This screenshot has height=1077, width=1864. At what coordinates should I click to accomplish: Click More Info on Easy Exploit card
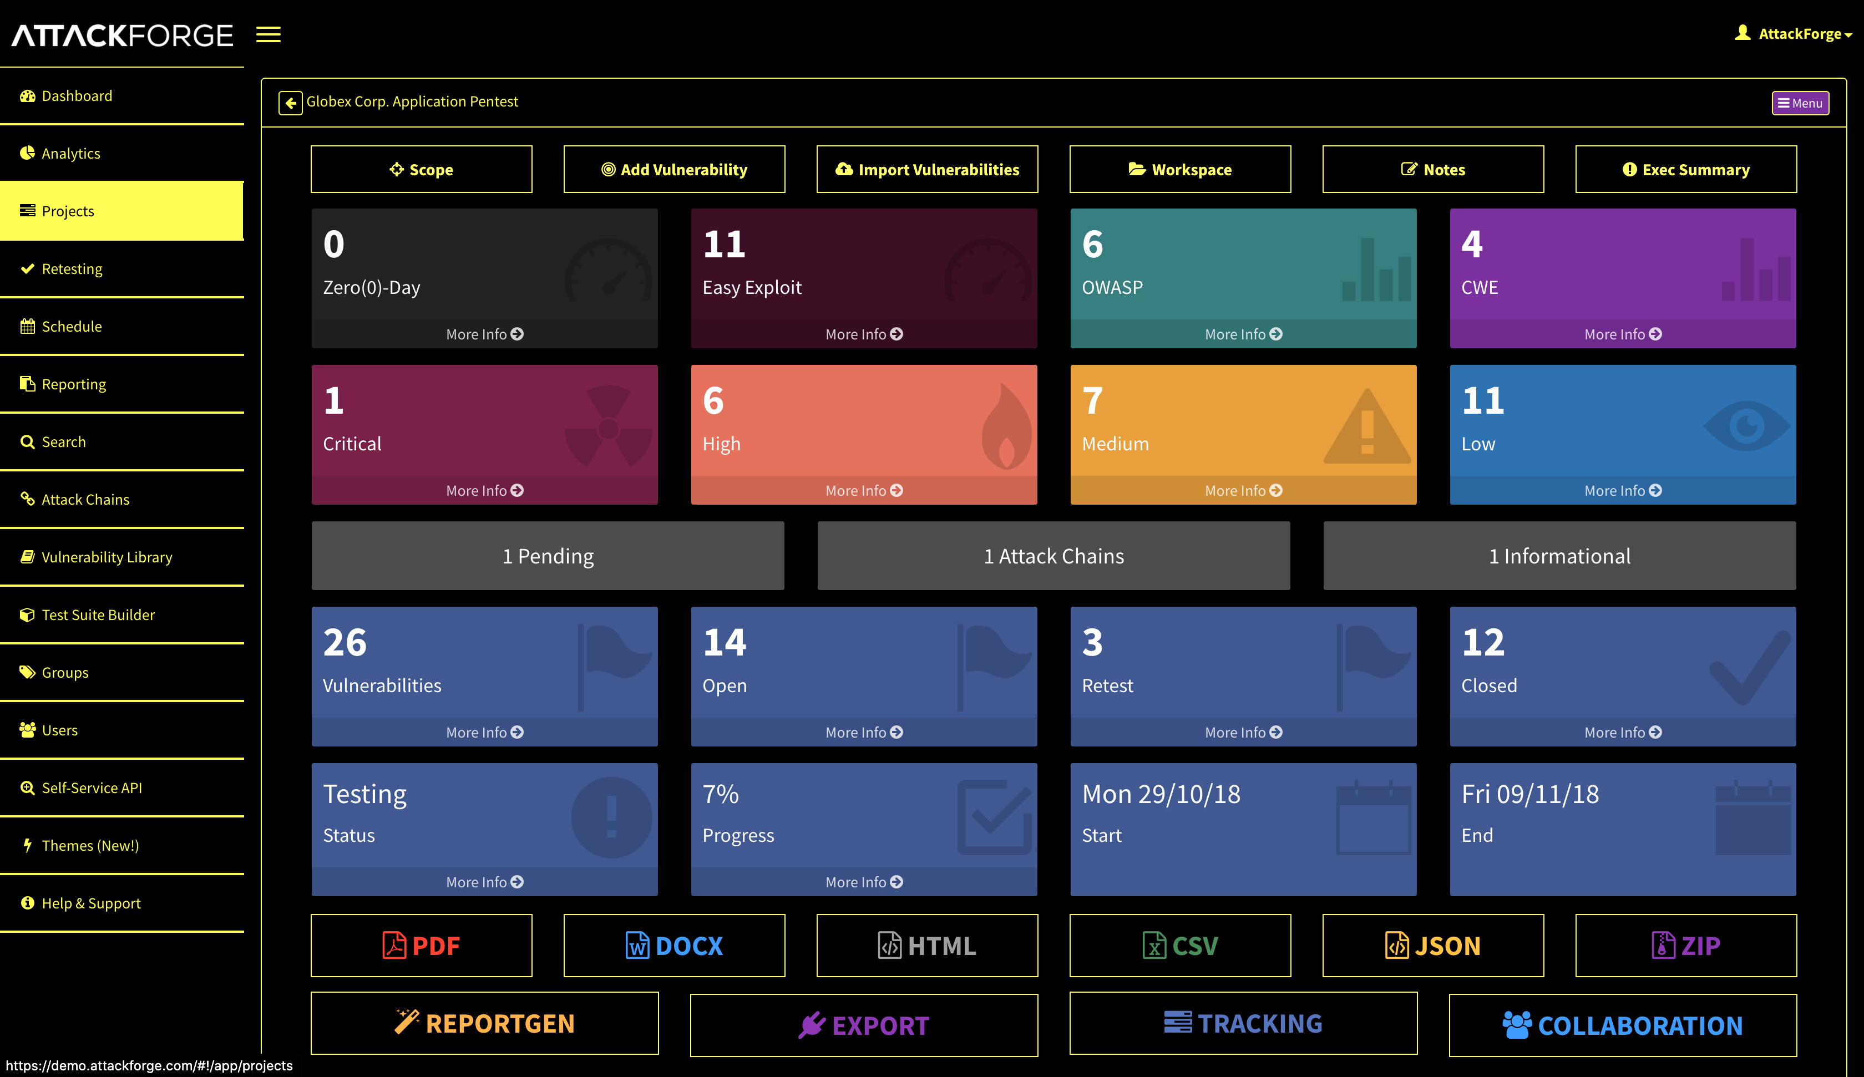[864, 334]
